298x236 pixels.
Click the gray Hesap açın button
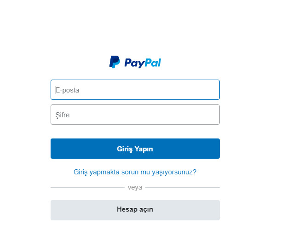coord(135,210)
